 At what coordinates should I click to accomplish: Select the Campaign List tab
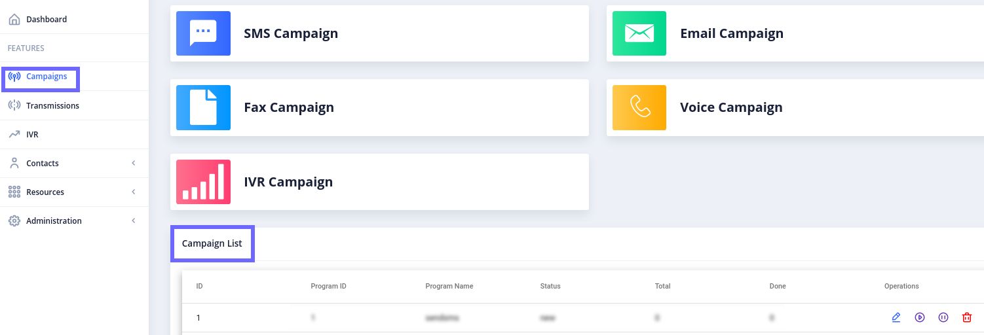212,243
